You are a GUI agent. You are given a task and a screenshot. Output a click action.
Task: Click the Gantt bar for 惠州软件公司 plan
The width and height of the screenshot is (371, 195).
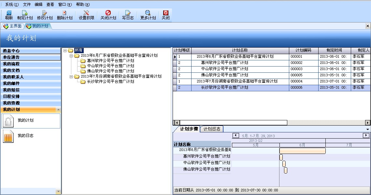point(281,157)
